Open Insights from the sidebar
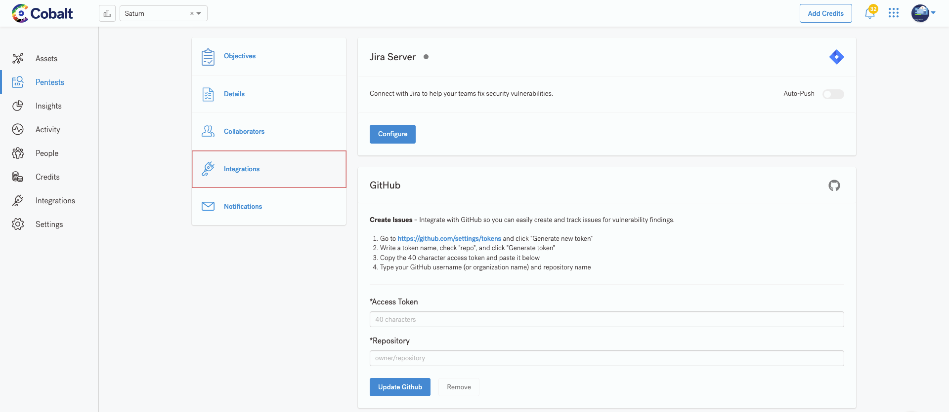 [48, 106]
